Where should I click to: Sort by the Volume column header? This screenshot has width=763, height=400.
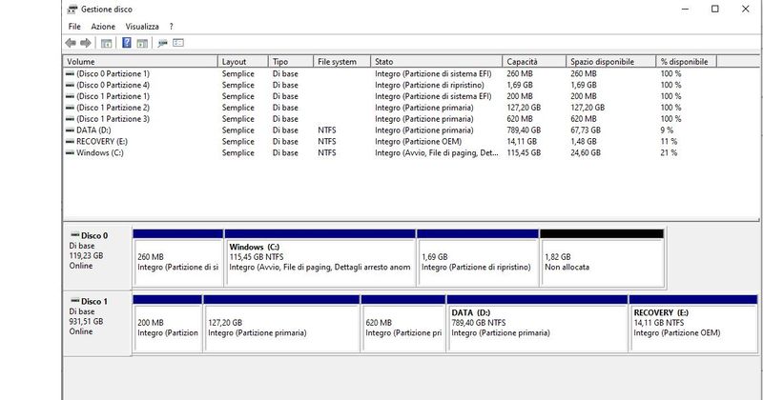(140, 62)
